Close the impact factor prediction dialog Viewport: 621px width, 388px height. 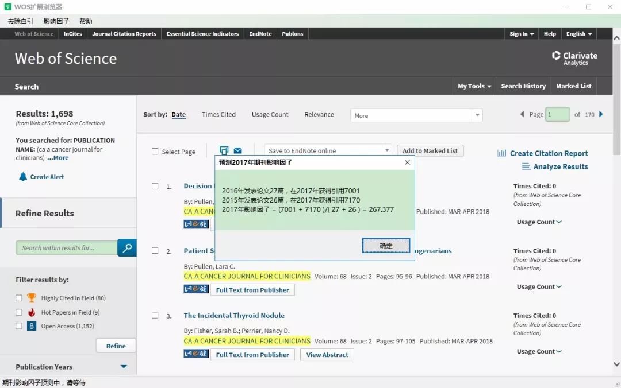pos(407,162)
